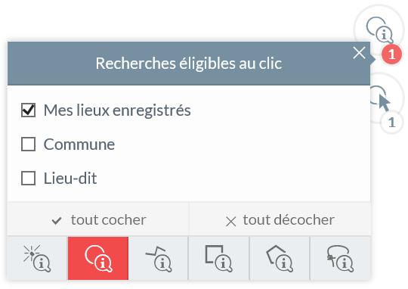Screen dimensions: 408x289
Task: Click the tout cocher button
Action: (x=98, y=219)
